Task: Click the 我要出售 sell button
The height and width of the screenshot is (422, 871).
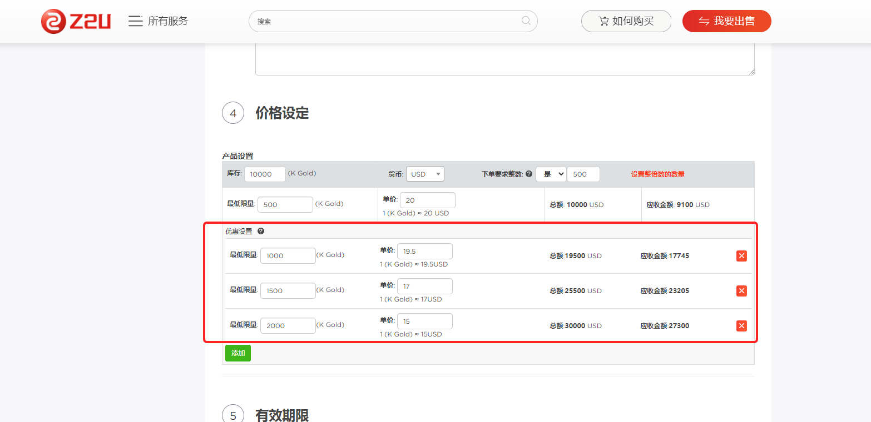Action: (726, 21)
